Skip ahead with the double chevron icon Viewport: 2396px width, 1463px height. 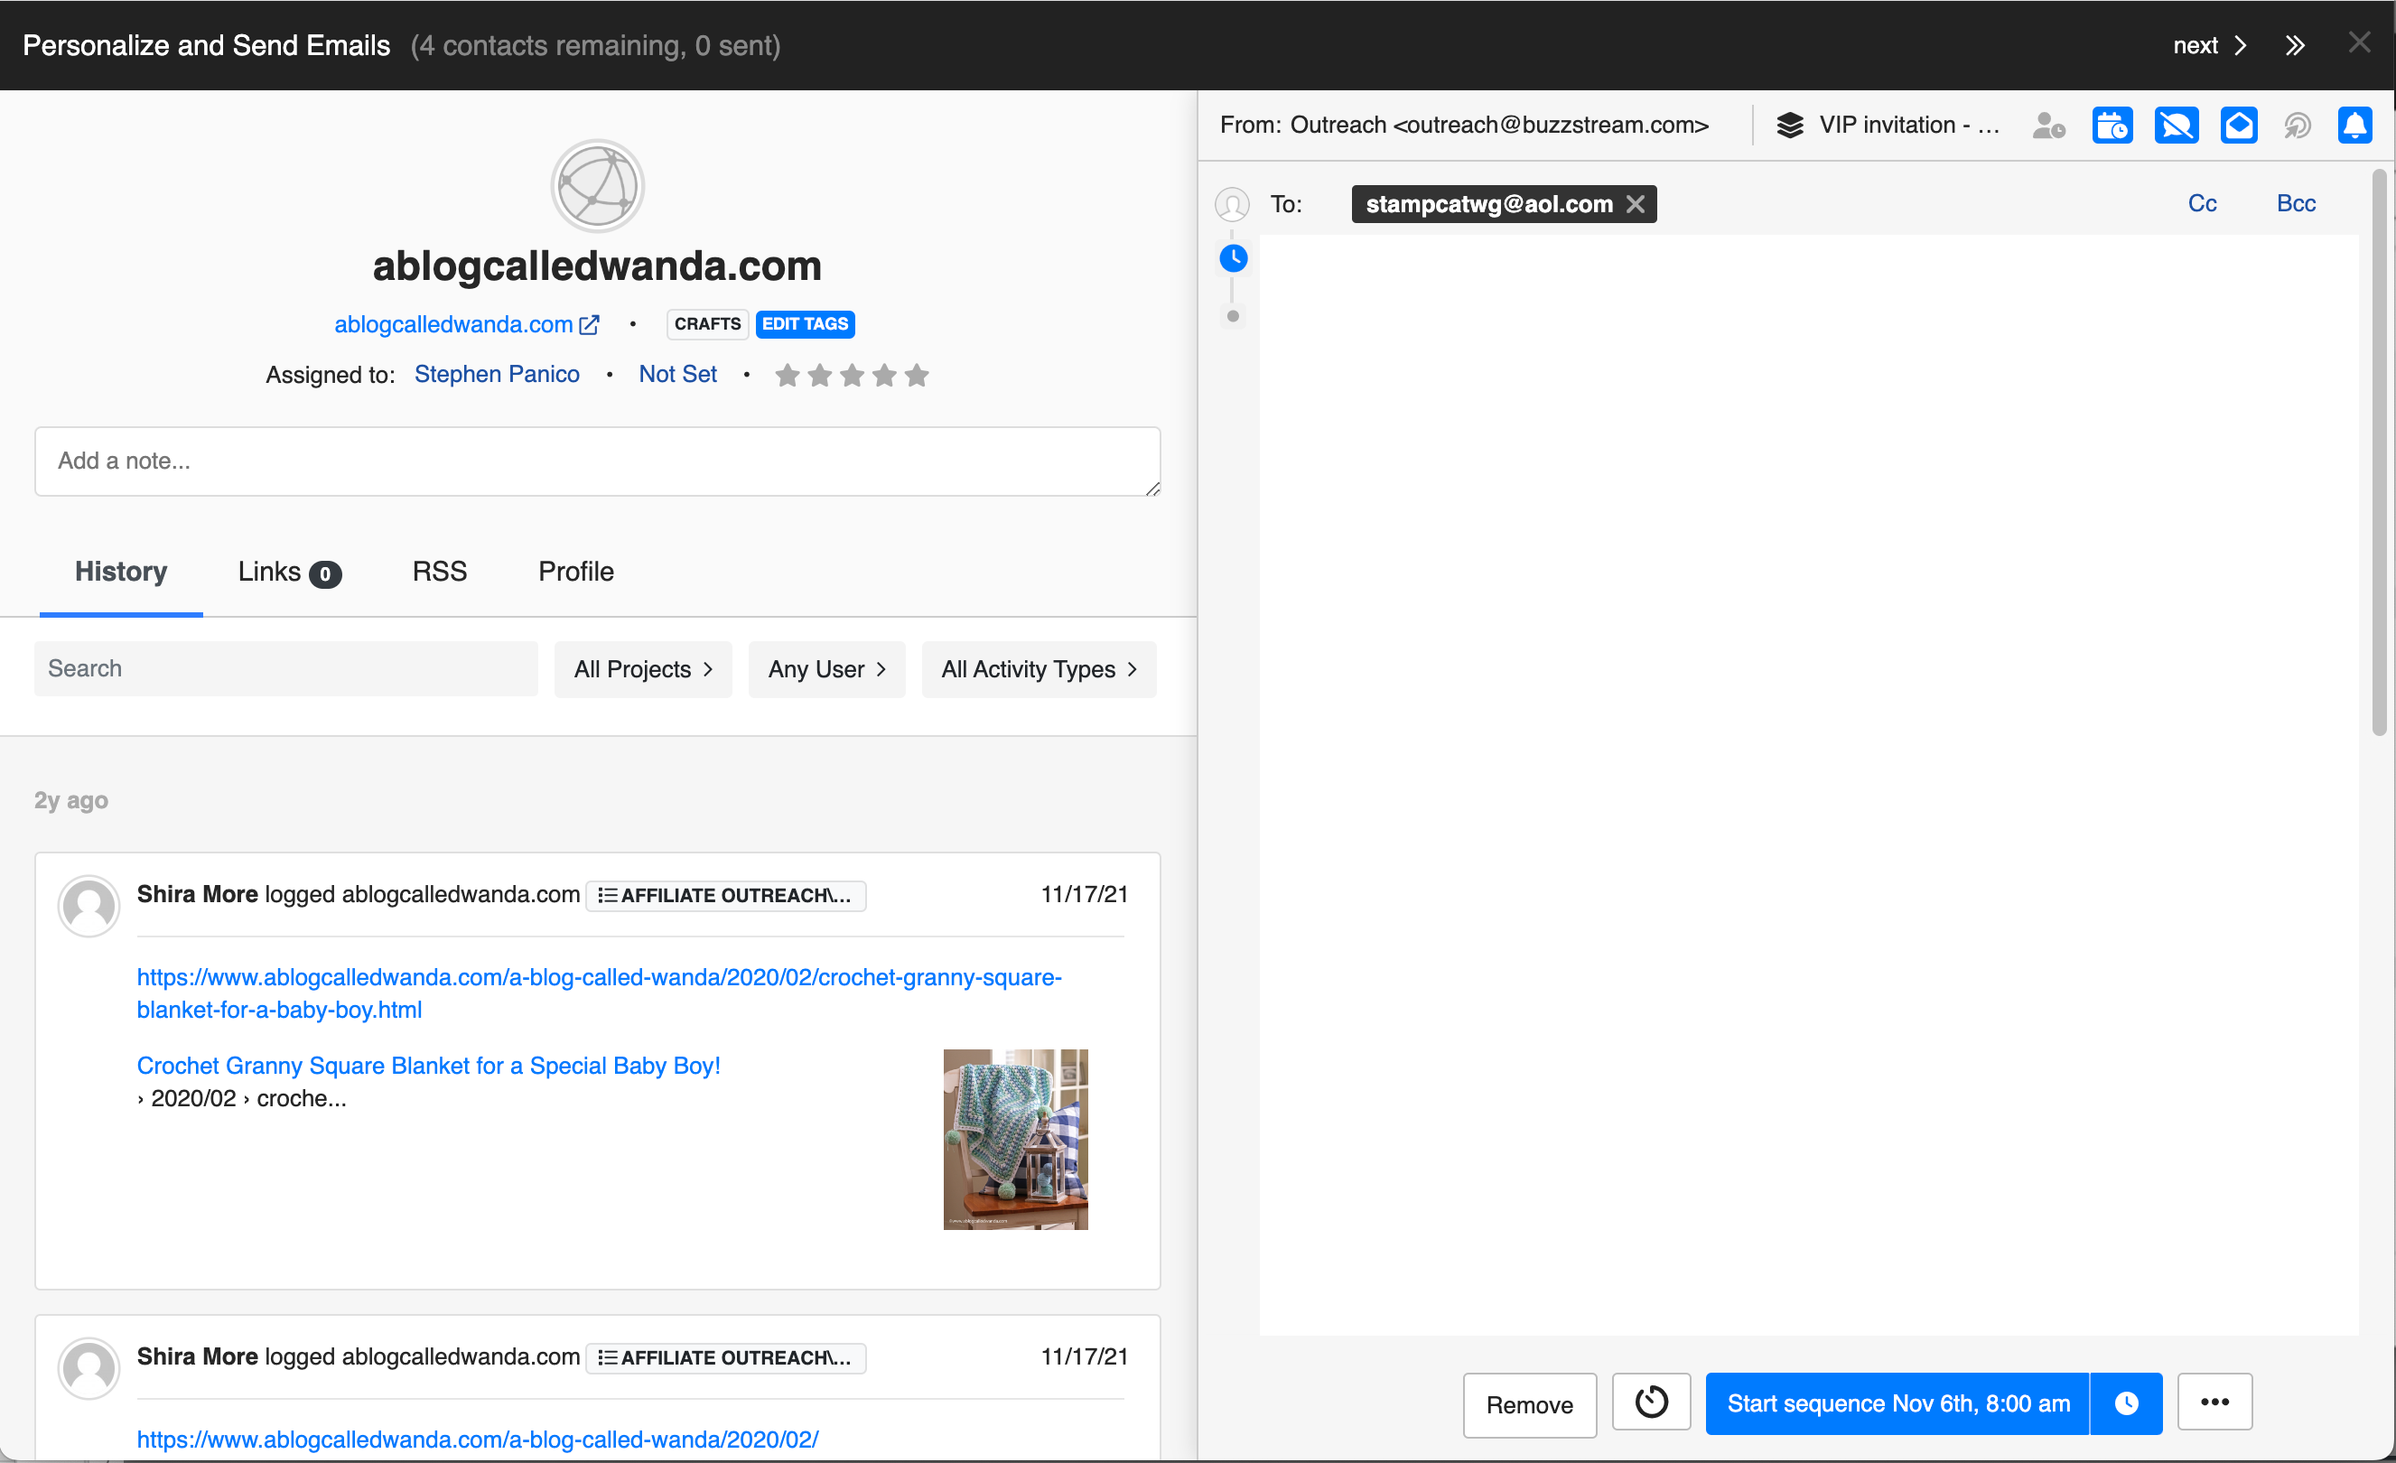pyautogui.click(x=2295, y=46)
